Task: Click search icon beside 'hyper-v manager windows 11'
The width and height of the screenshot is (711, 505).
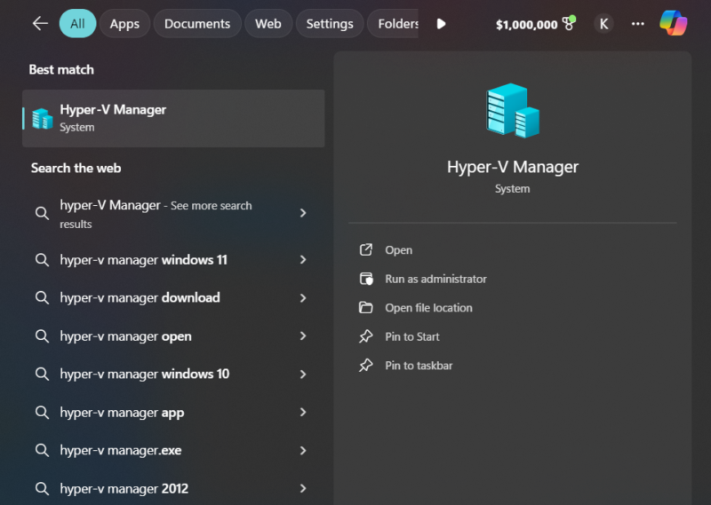Action: click(x=42, y=260)
